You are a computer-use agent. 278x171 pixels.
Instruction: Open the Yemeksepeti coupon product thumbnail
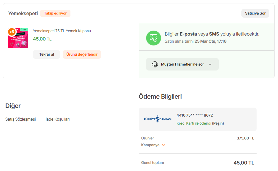(x=19, y=39)
